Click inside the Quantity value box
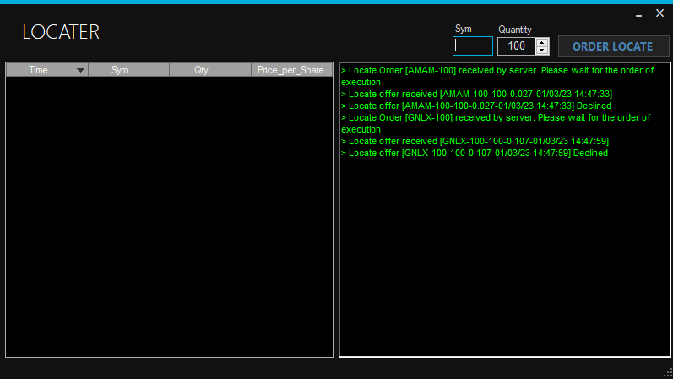The width and height of the screenshot is (673, 379). click(x=516, y=46)
